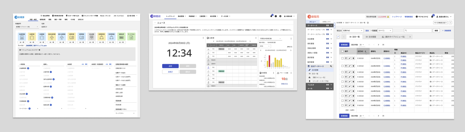The image size is (465, 132).
Task: Show next period in leave chart
Action: pos(291,50)
